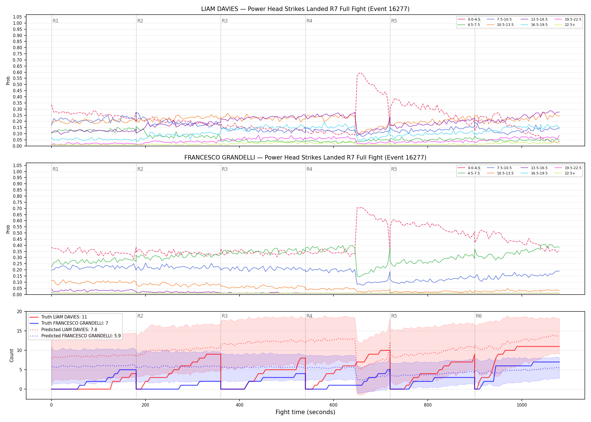Click the 'Truth LIAM DAVIES: 11' legend entry
The height and width of the screenshot is (422, 591).
point(58,317)
